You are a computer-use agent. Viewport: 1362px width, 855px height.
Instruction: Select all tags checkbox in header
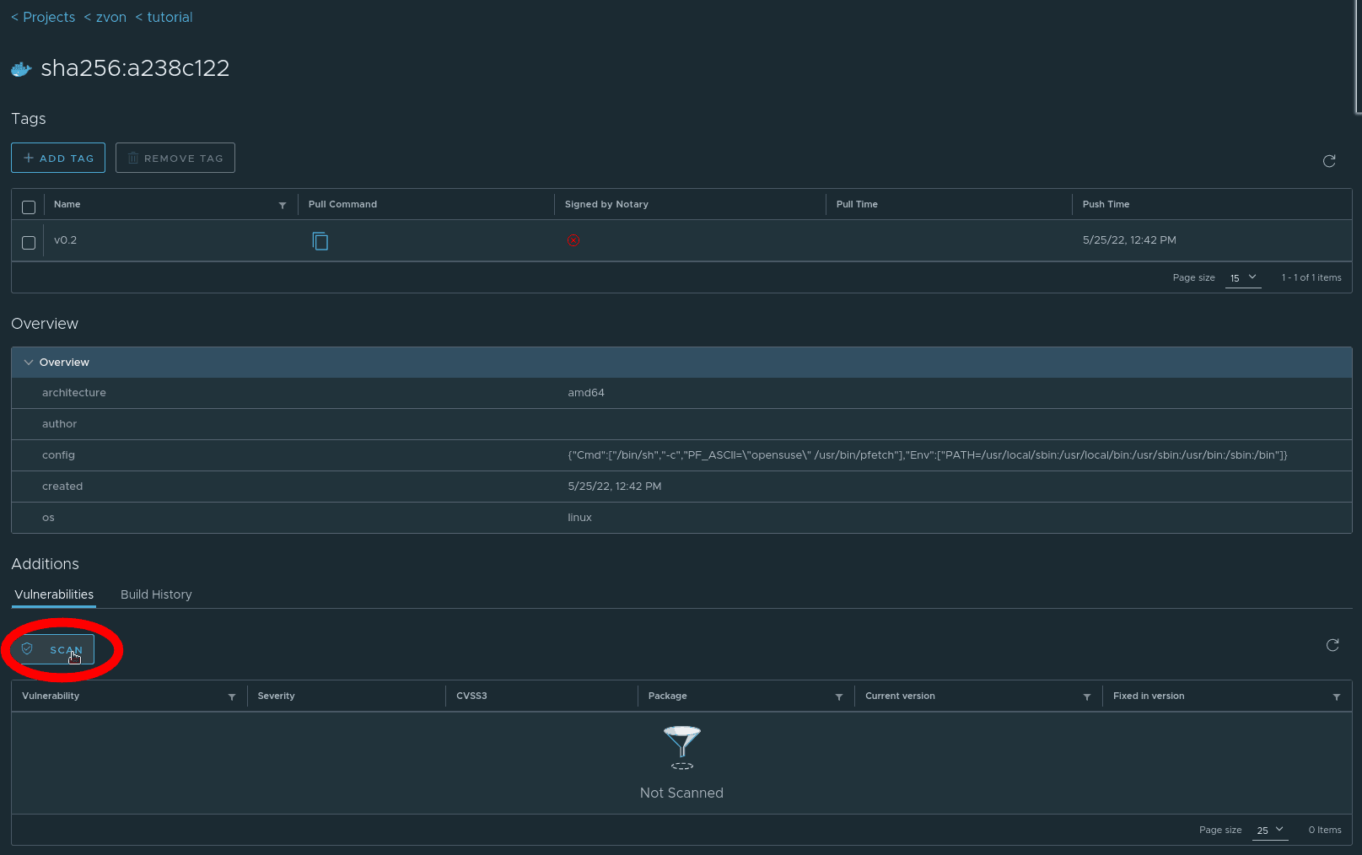[29, 207]
